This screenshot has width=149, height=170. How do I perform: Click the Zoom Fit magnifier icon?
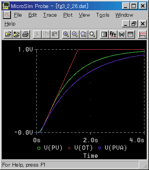click(93, 34)
